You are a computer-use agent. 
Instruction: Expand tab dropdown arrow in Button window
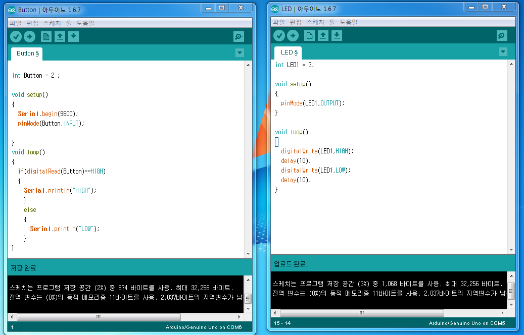pos(240,53)
